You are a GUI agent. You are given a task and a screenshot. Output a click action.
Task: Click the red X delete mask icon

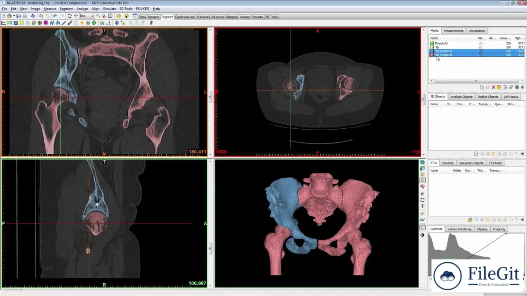pos(493,87)
